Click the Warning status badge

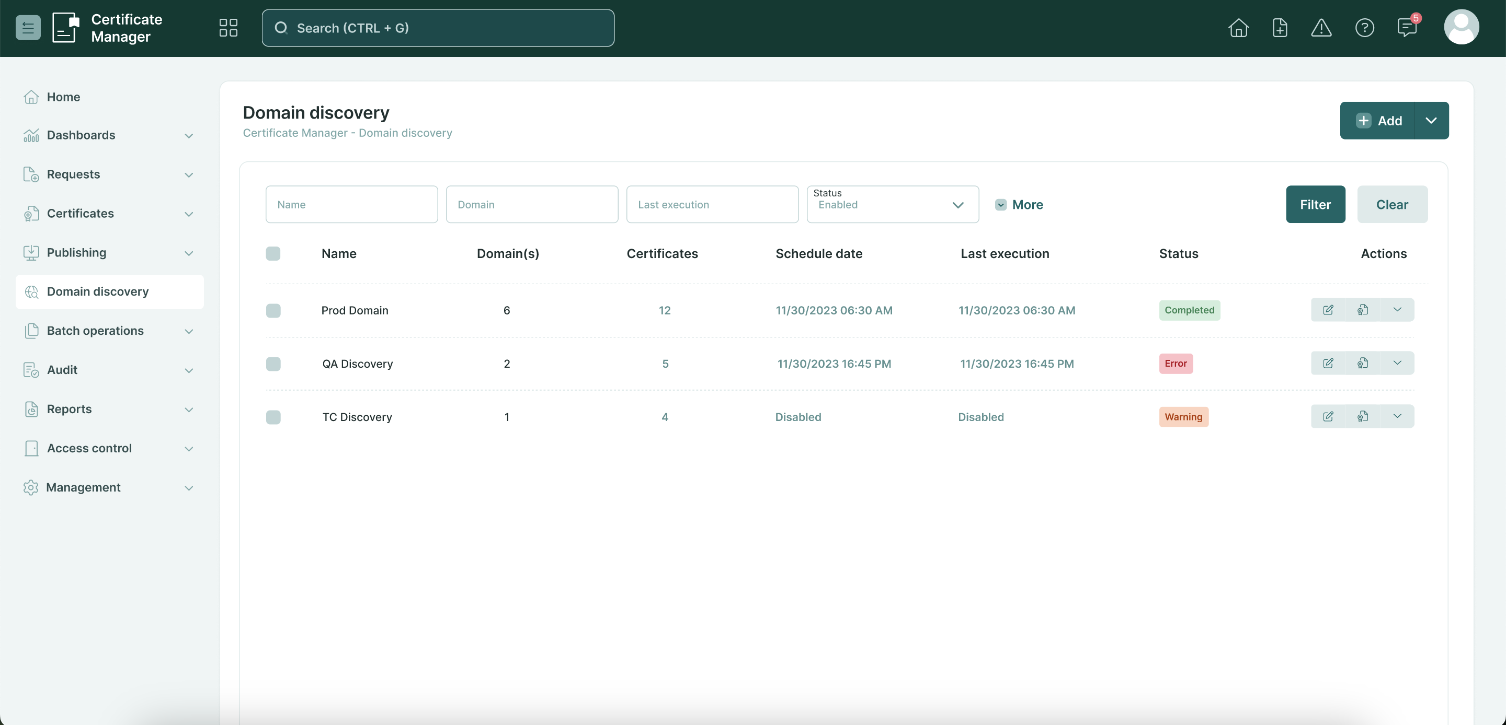1183,416
